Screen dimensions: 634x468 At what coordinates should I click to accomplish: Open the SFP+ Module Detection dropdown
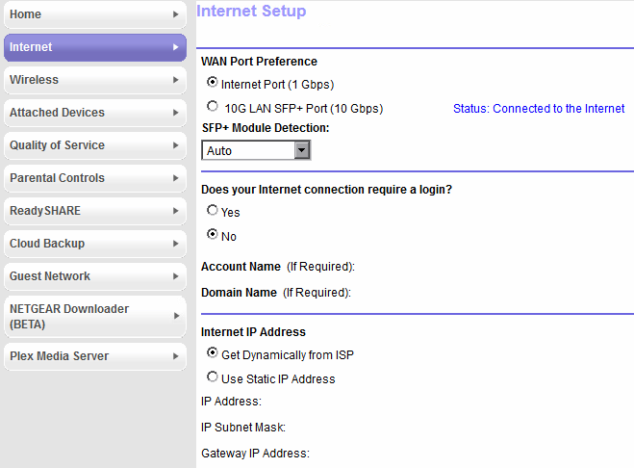(x=256, y=151)
